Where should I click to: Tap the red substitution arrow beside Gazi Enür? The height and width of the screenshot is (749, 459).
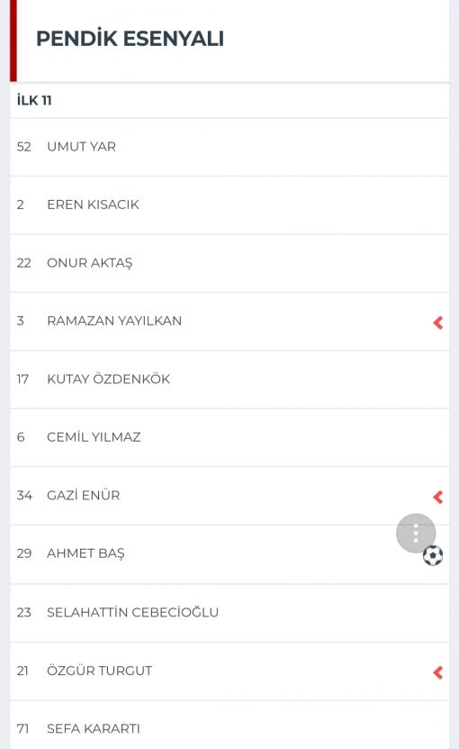click(x=438, y=498)
